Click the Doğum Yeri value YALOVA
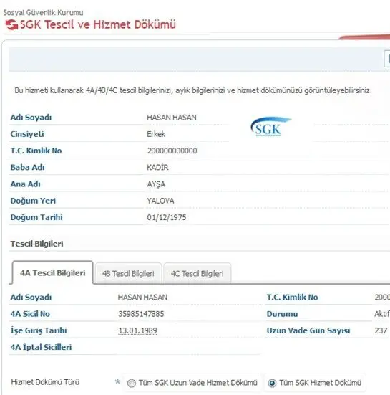 [x=160, y=201]
